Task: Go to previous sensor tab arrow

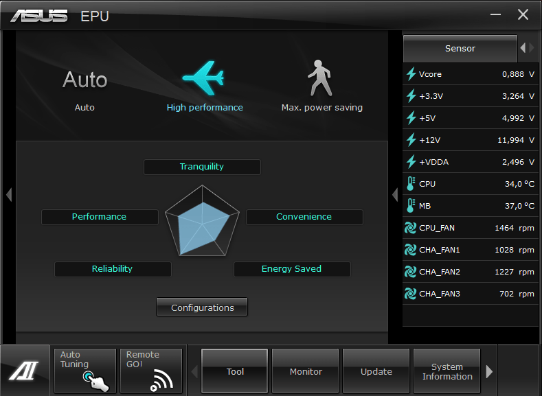Action: pos(523,48)
